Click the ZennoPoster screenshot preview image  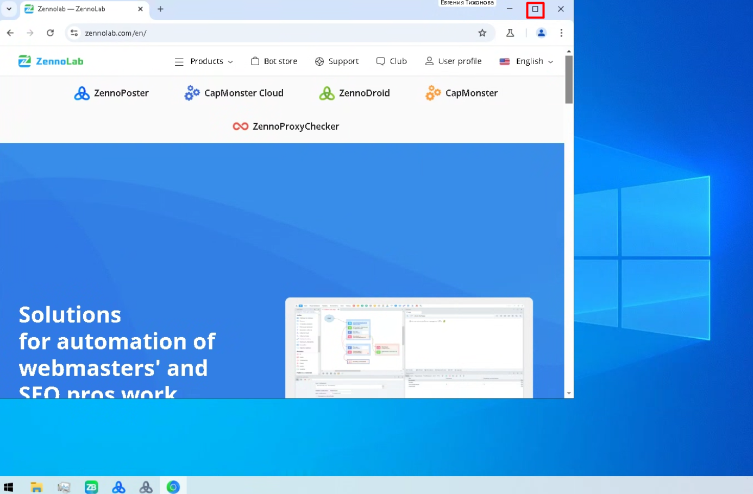click(409, 347)
